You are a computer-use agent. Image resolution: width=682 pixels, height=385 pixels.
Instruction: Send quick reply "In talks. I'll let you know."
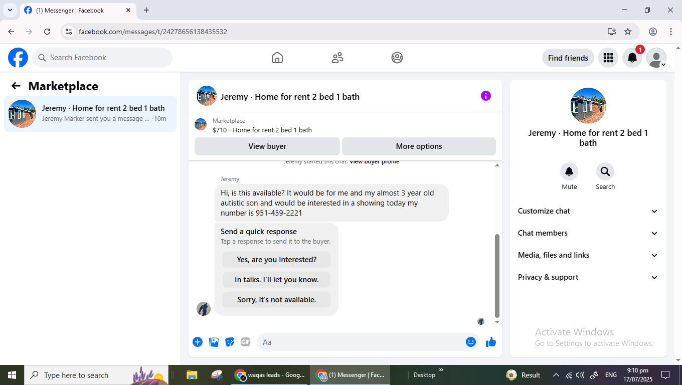click(276, 280)
